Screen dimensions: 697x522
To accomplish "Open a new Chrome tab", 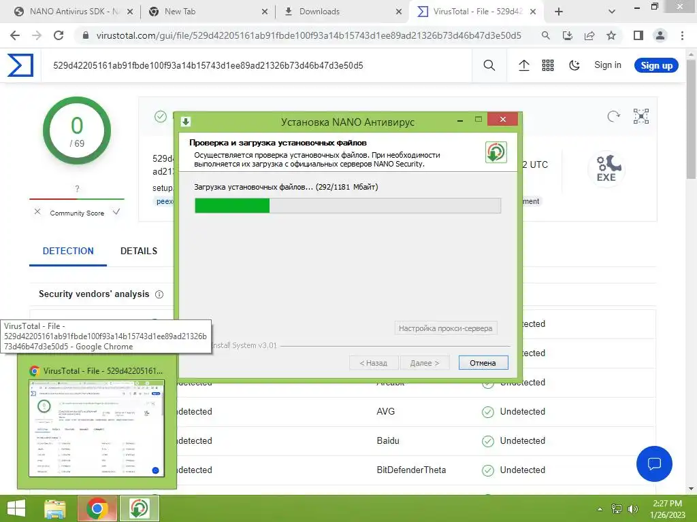I will (559, 12).
